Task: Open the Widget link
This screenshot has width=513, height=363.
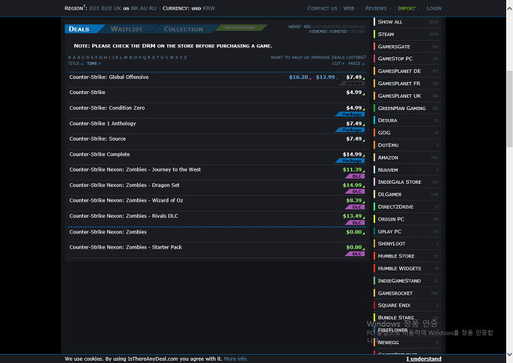Action: coord(295,26)
